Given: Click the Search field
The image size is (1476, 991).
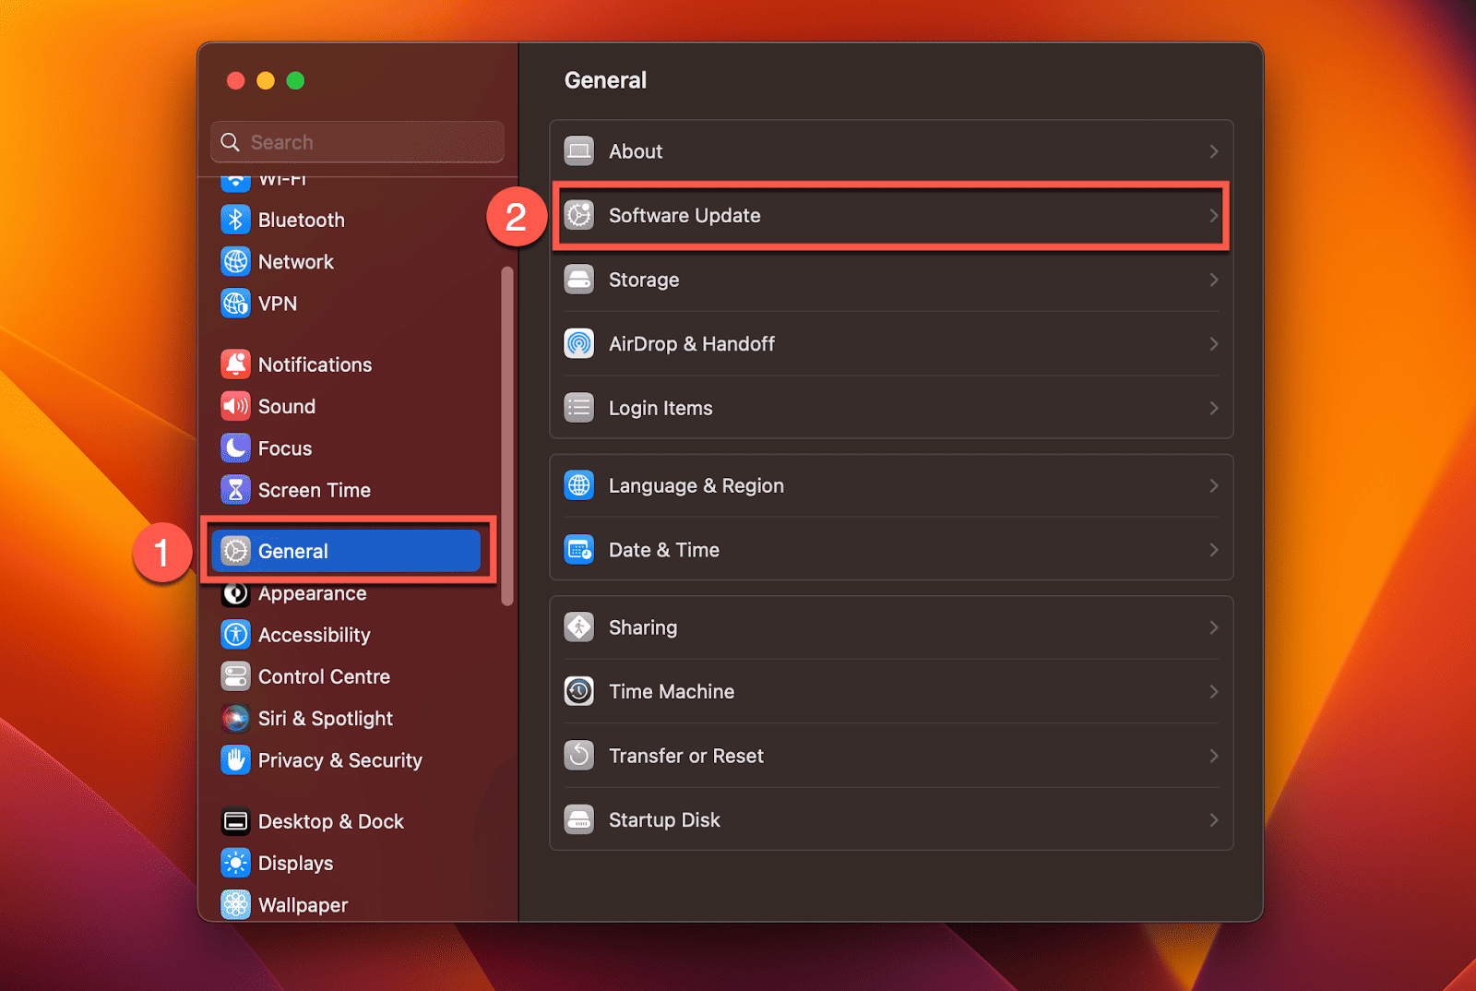Looking at the screenshot, I should 357,142.
